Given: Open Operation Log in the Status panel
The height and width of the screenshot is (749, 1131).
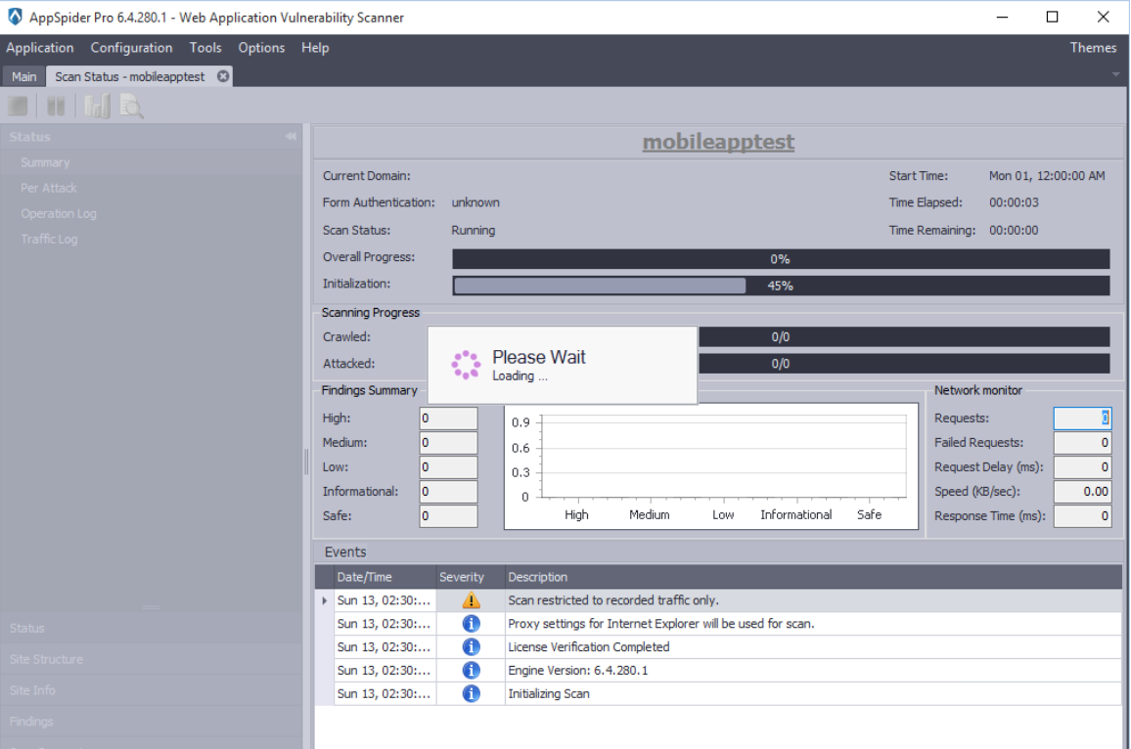Looking at the screenshot, I should pyautogui.click(x=59, y=214).
